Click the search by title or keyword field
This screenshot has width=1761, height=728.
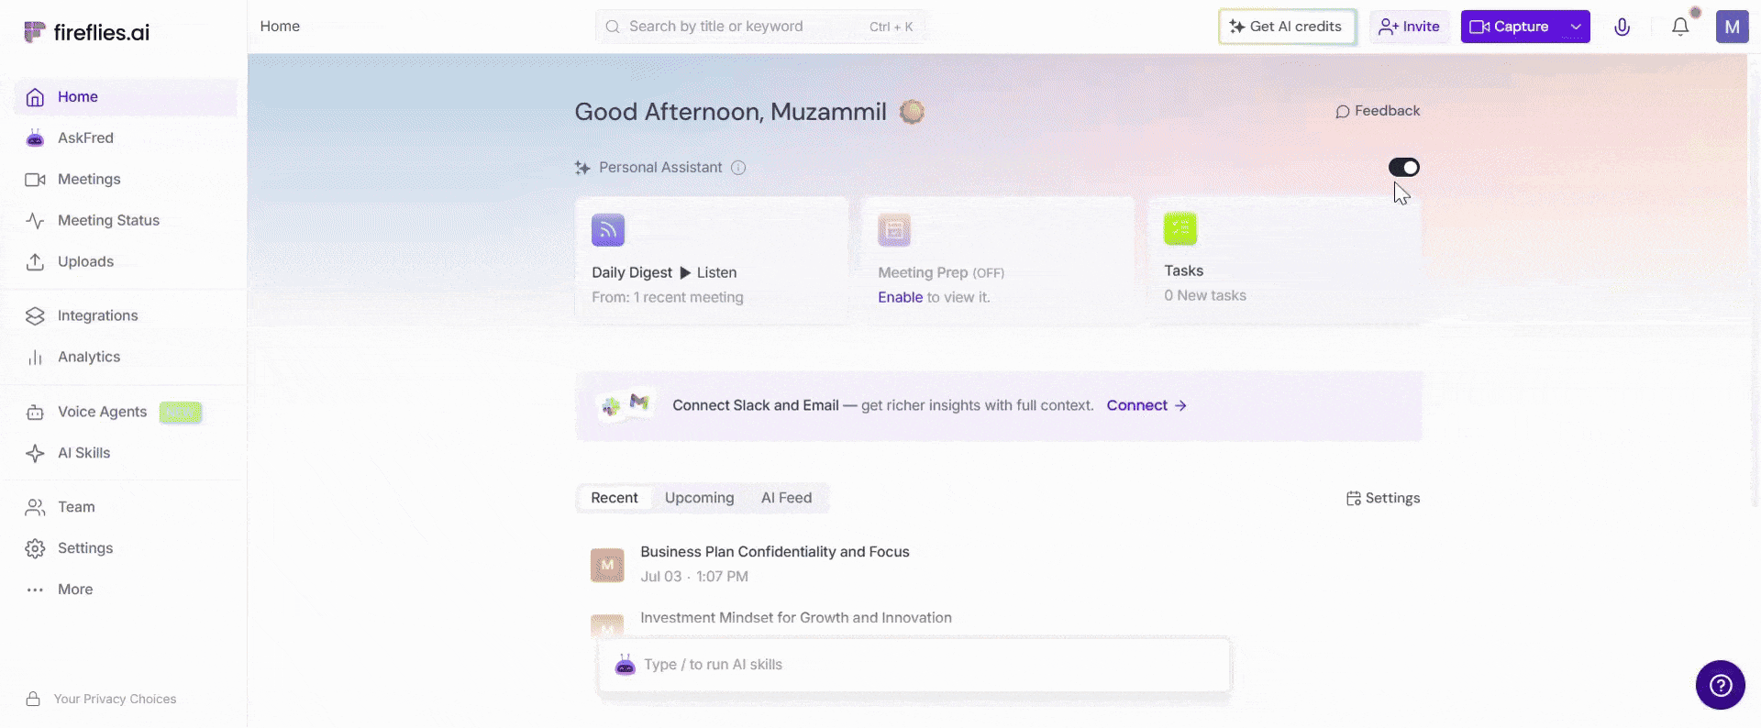pos(759,27)
